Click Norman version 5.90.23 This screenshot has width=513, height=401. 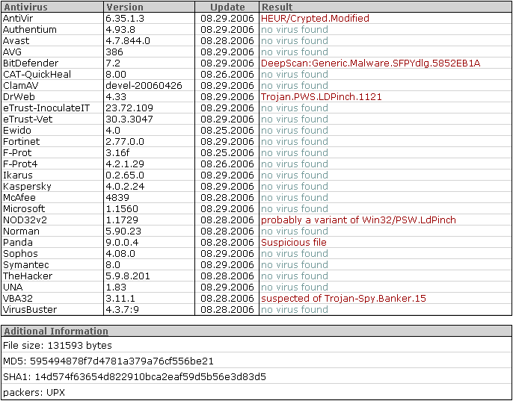[x=123, y=231]
